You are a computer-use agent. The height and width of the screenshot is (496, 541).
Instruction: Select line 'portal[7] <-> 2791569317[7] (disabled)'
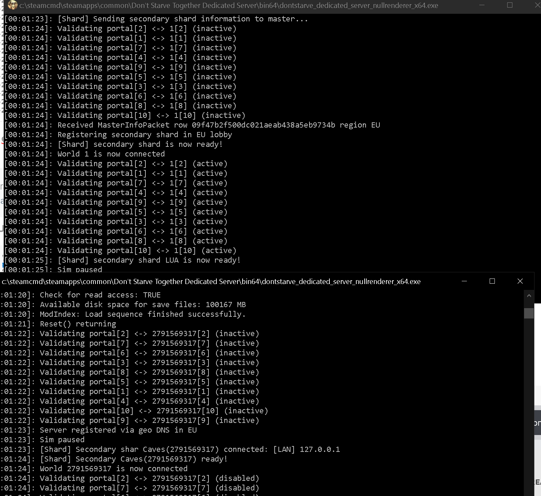[130, 488]
